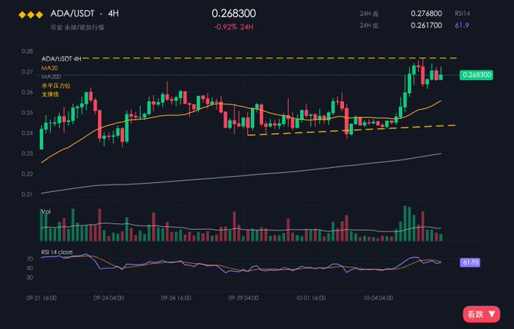Click the 61.9 RSI value in header
This screenshot has height=329, width=514.
click(x=462, y=25)
